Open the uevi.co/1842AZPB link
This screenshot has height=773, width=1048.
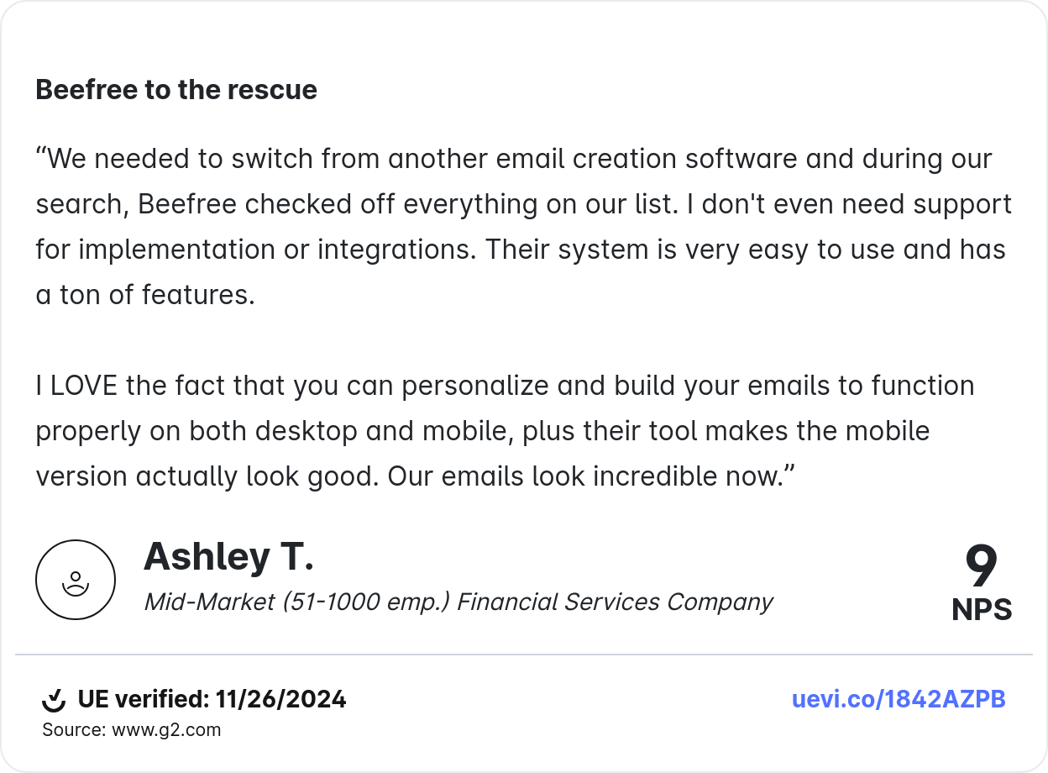pyautogui.click(x=899, y=699)
